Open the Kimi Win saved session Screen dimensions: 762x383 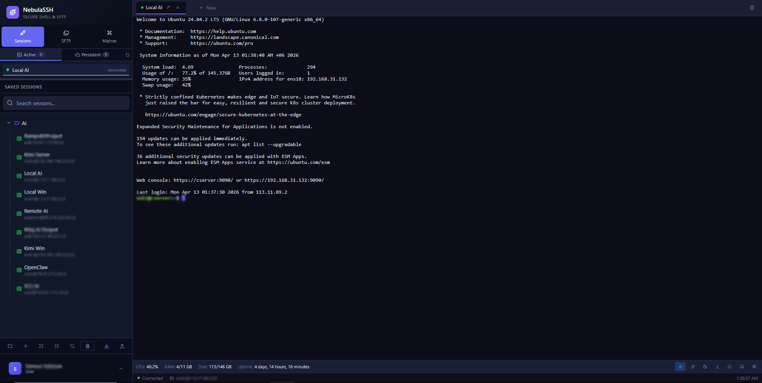point(34,248)
